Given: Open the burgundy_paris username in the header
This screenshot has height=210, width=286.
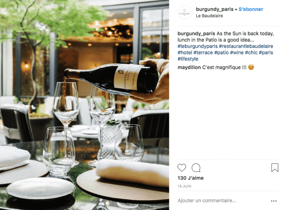Looking at the screenshot, I should 215,9.
